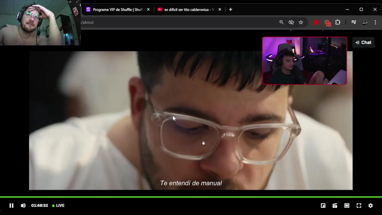Close the tito calderonius YouTube tab
382x215 pixels.
point(220,10)
